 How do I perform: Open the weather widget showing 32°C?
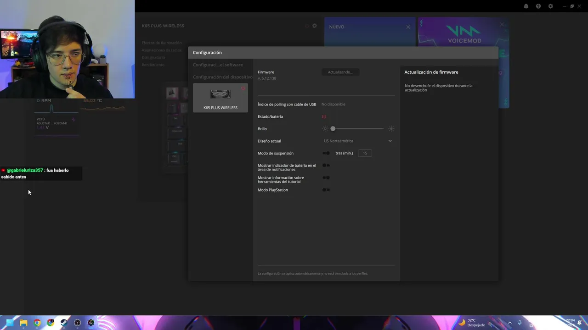472,323
